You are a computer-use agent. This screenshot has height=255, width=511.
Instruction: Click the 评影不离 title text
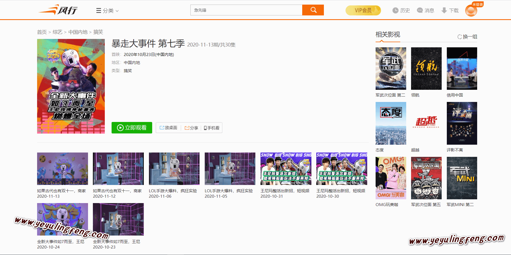[455, 150]
